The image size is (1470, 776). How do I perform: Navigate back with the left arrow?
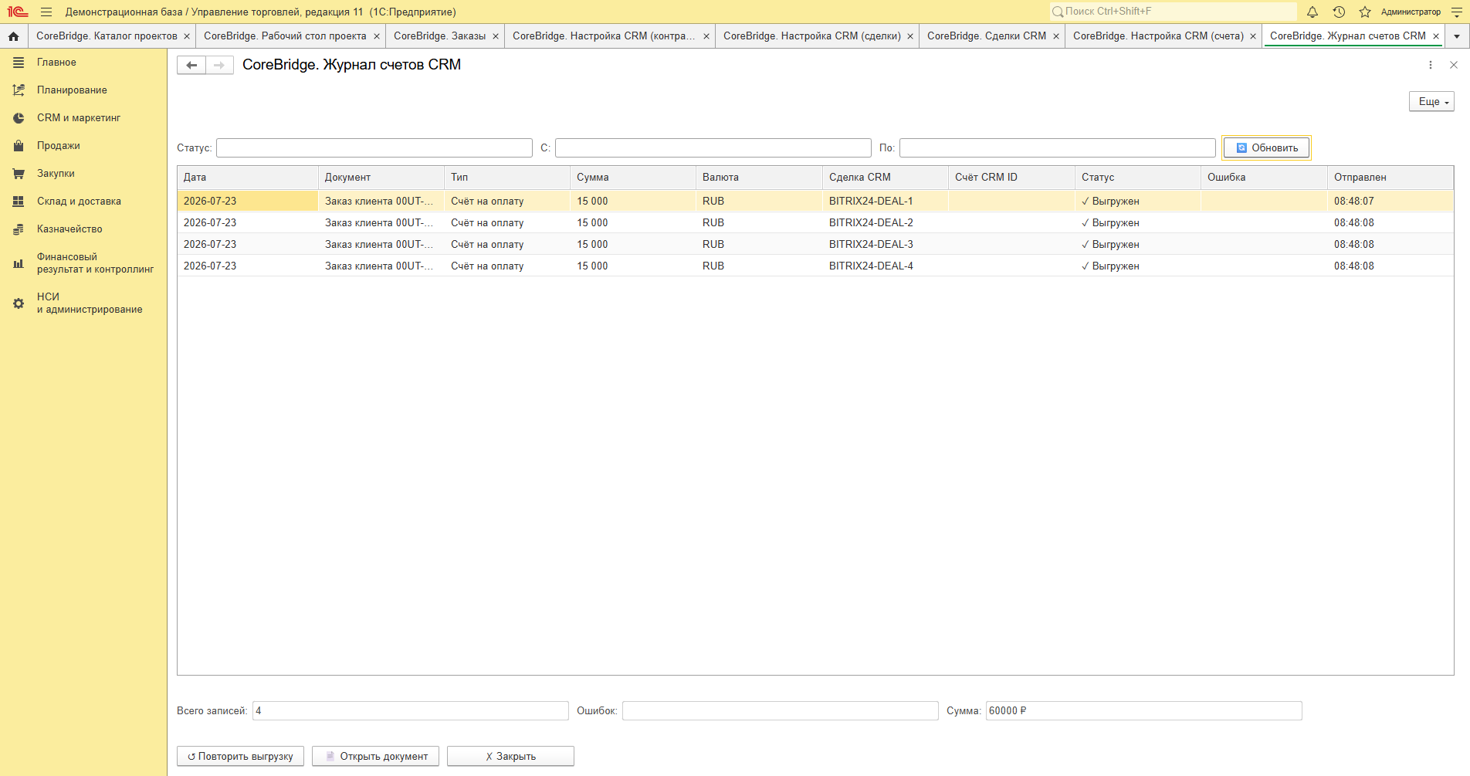[x=191, y=65]
